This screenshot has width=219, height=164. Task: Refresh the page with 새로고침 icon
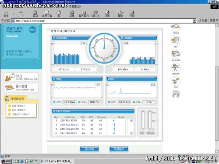(x=47, y=14)
